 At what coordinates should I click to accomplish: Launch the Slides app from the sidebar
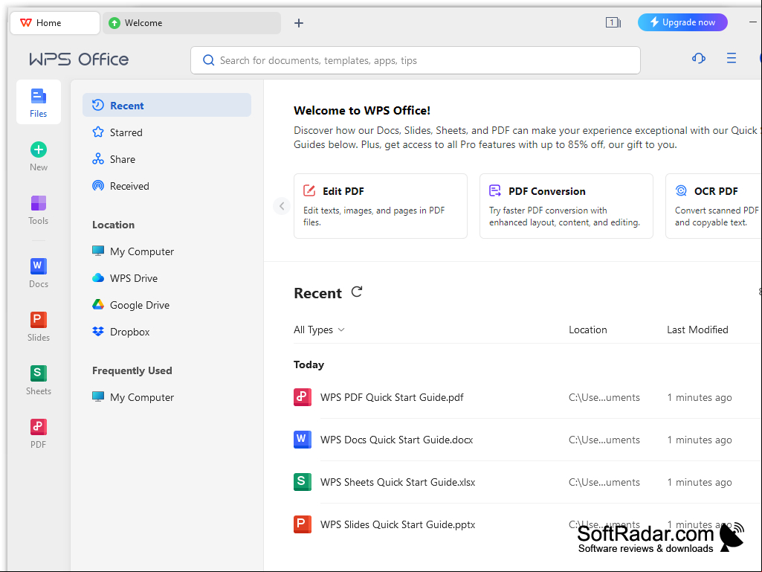click(x=39, y=327)
